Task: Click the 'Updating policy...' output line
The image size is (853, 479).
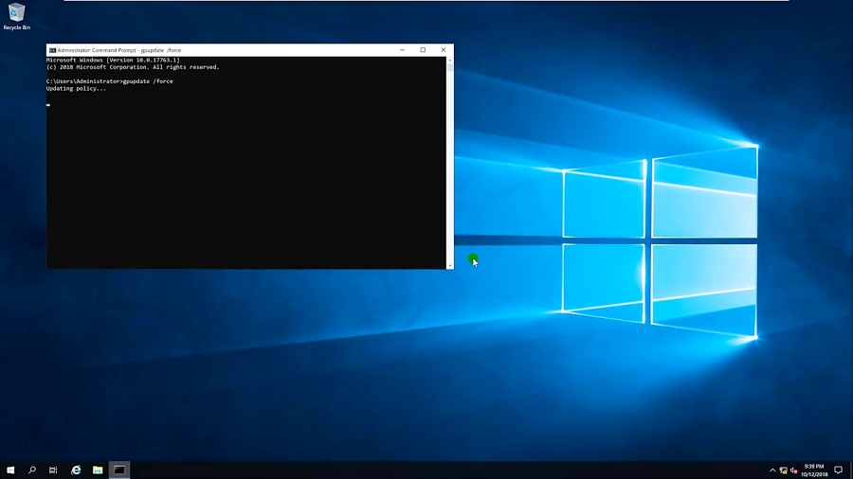Action: pyautogui.click(x=76, y=89)
